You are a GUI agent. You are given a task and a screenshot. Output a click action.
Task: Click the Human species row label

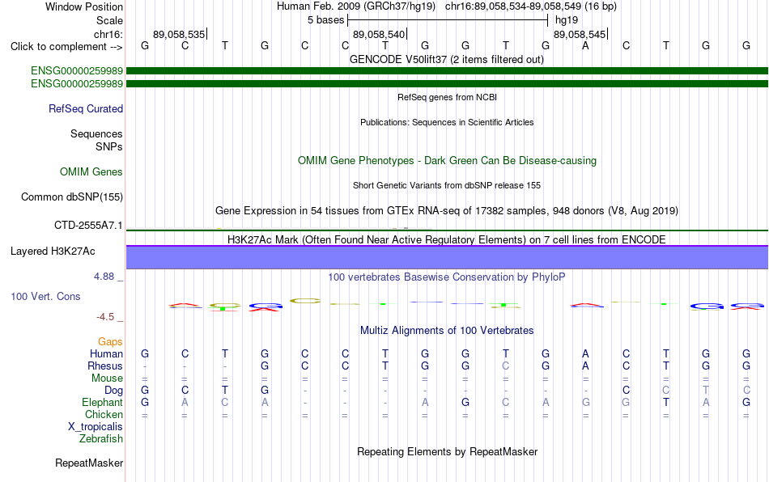(106, 353)
